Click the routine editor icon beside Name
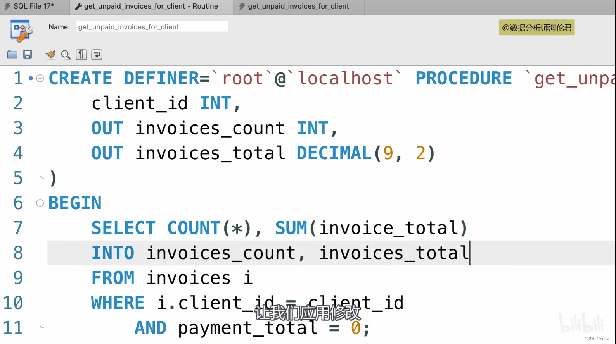The image size is (616, 344). pos(21,31)
